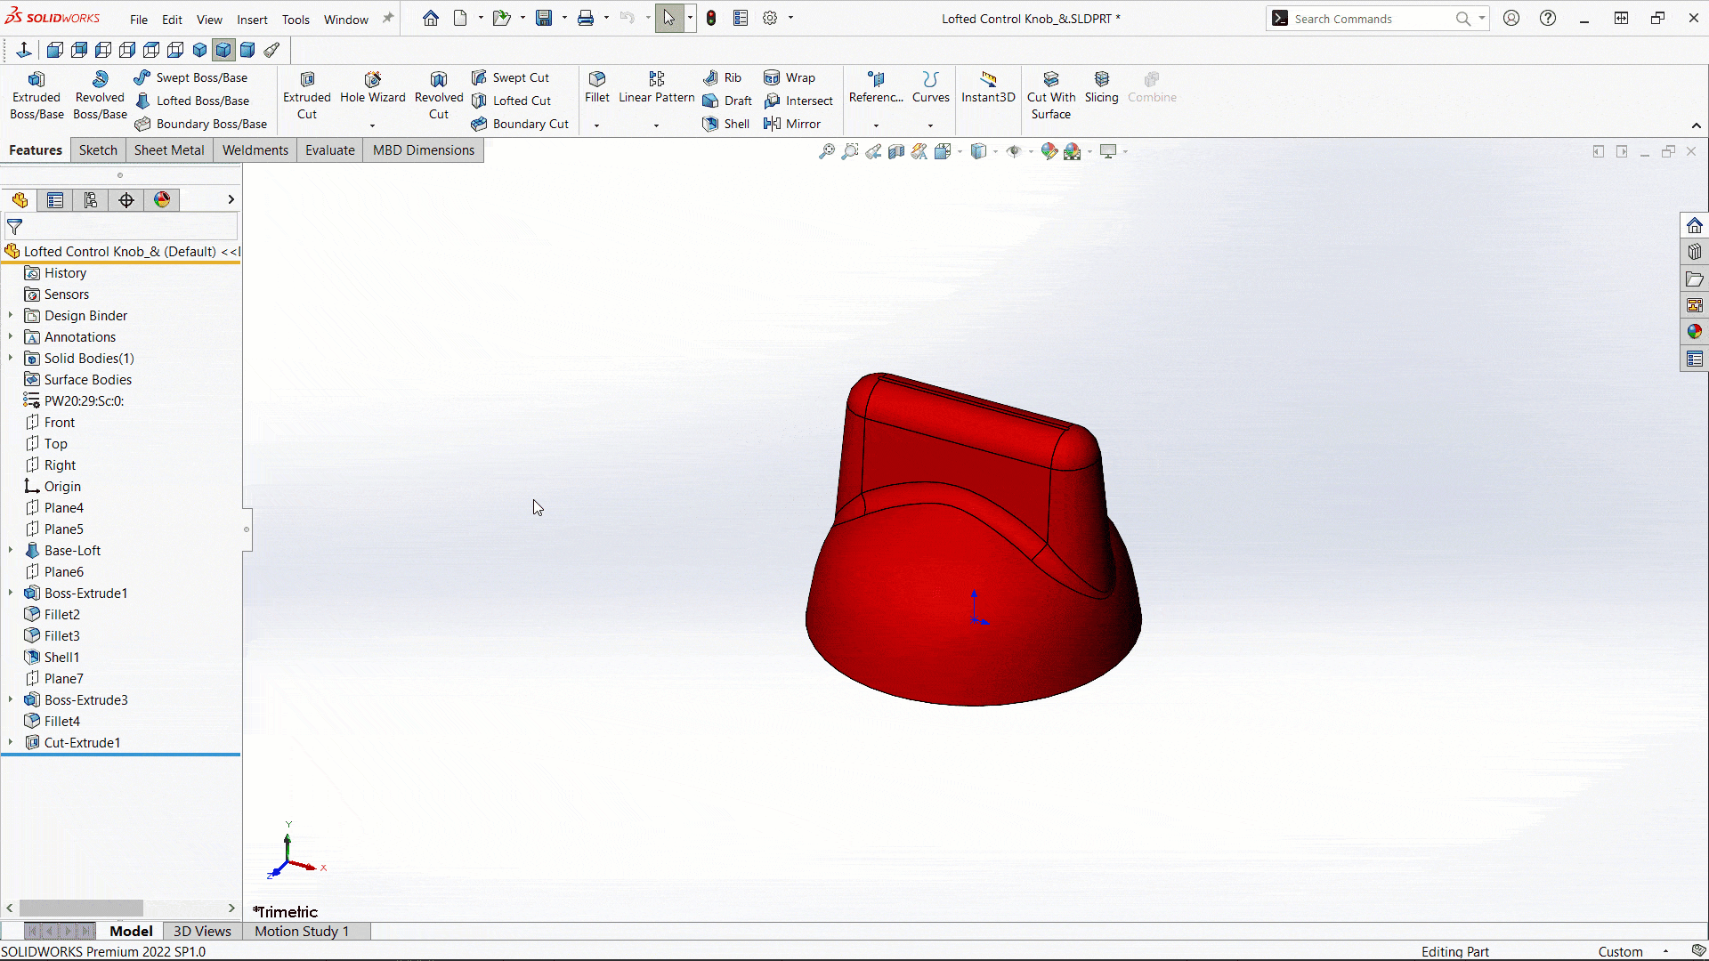
Task: Open SOLIDWORKS Resources home task pane
Action: pos(1695,225)
